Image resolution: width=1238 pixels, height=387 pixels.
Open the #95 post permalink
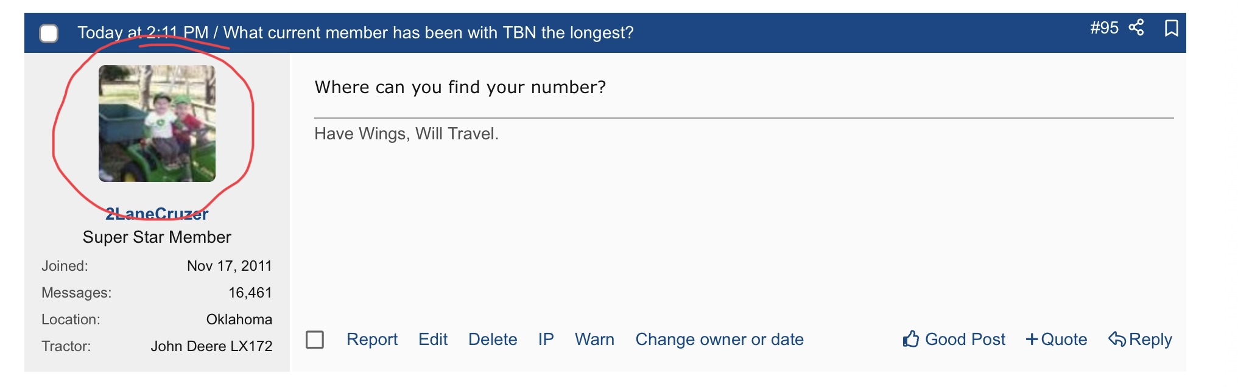pyautogui.click(x=1104, y=28)
